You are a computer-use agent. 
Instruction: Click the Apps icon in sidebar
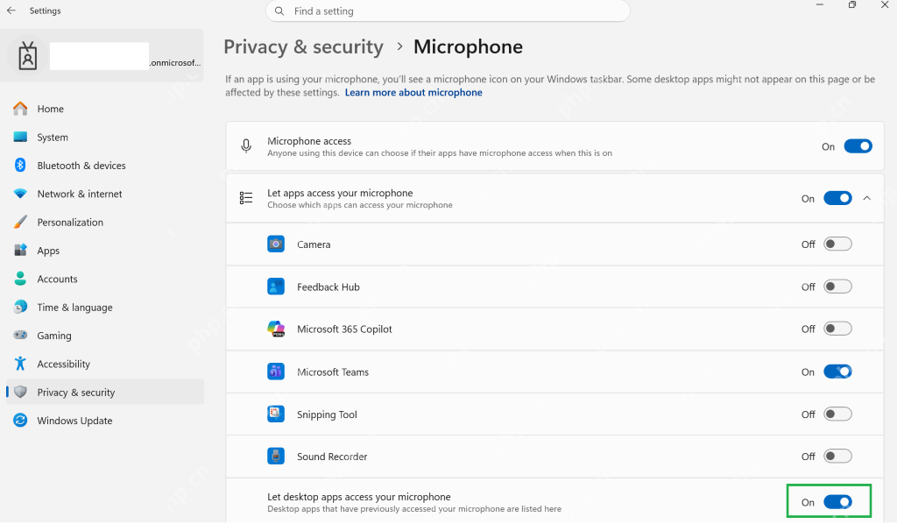(21, 250)
